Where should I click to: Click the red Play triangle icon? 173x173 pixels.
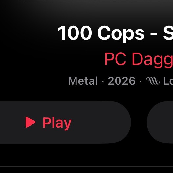tap(30, 122)
